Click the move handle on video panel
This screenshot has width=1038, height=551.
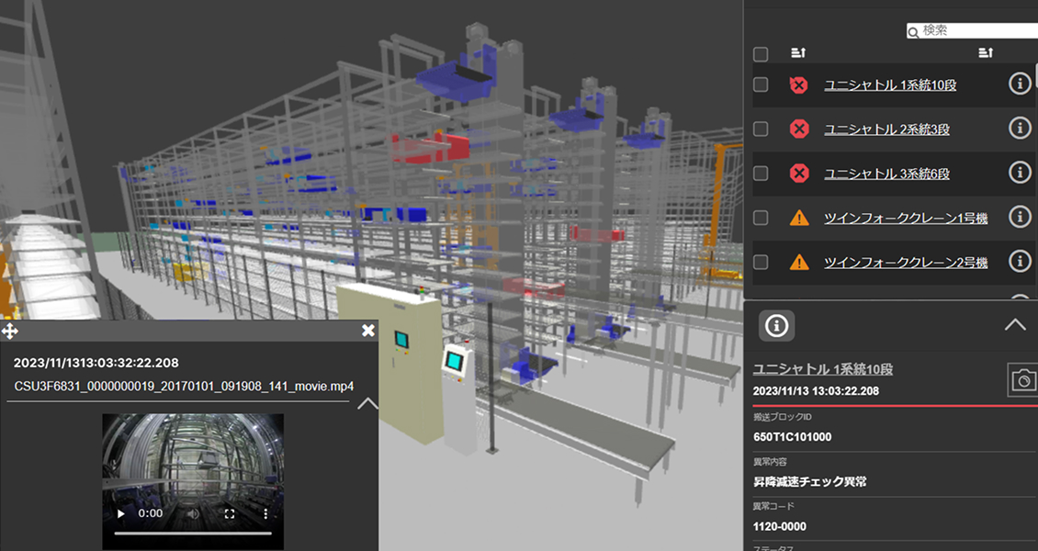(x=10, y=331)
